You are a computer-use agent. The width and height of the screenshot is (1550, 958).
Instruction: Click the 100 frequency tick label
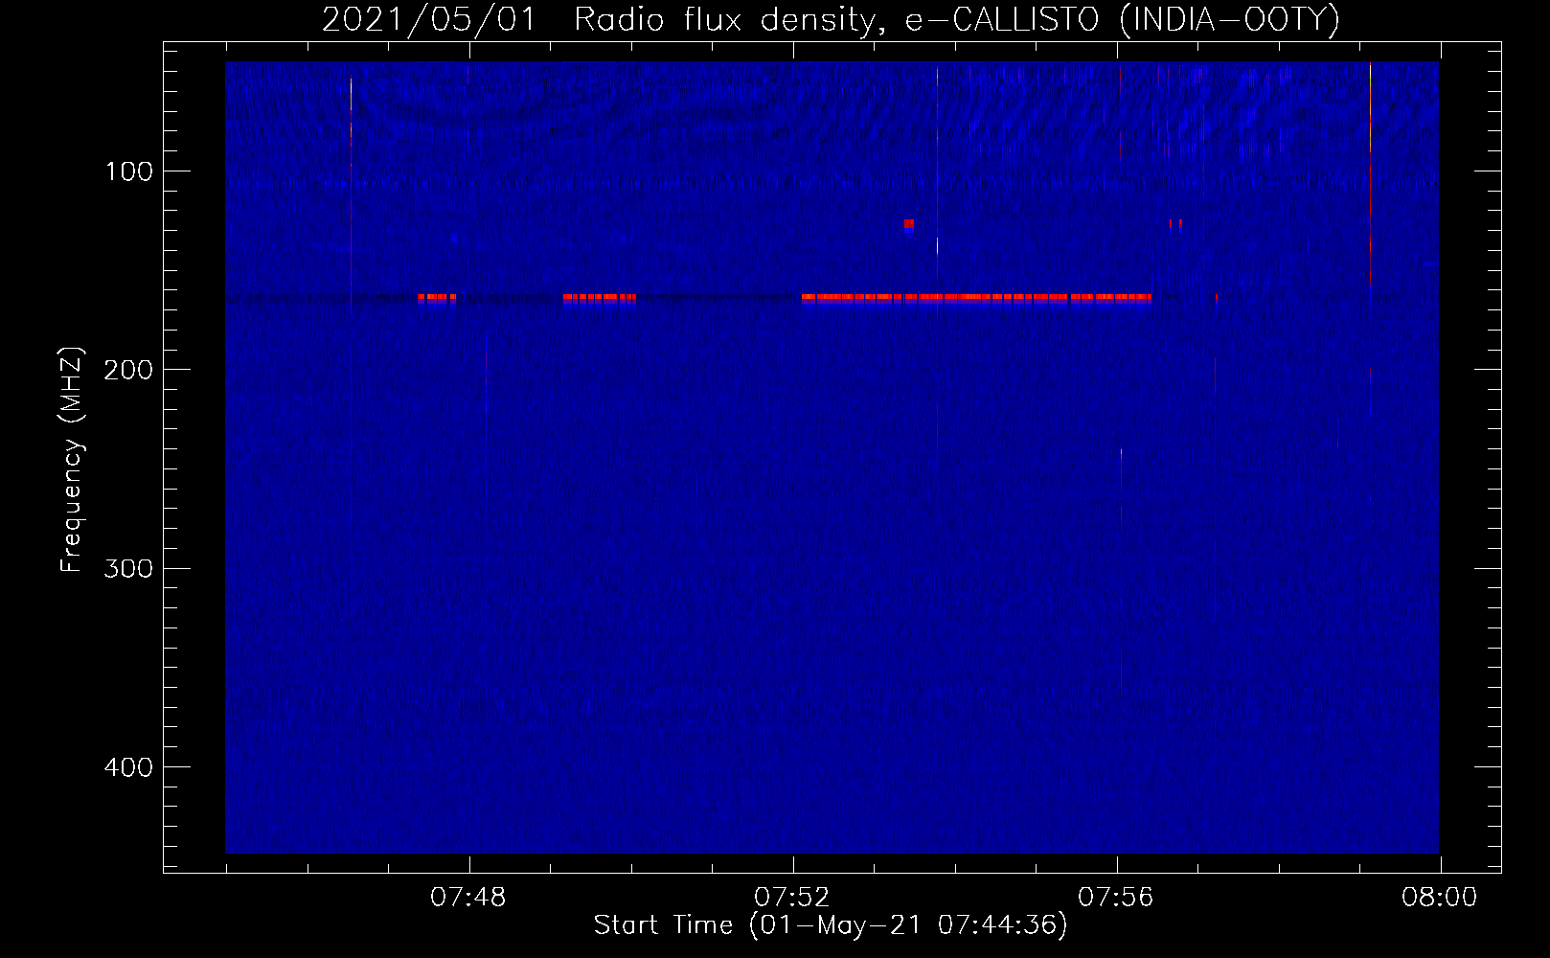coord(129,171)
